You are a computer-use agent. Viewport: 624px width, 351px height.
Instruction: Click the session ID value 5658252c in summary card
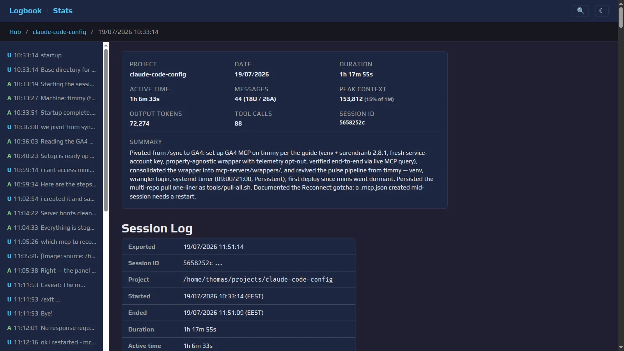click(352, 122)
